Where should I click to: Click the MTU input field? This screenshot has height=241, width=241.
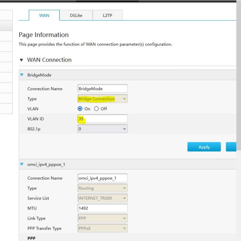(x=102, y=208)
